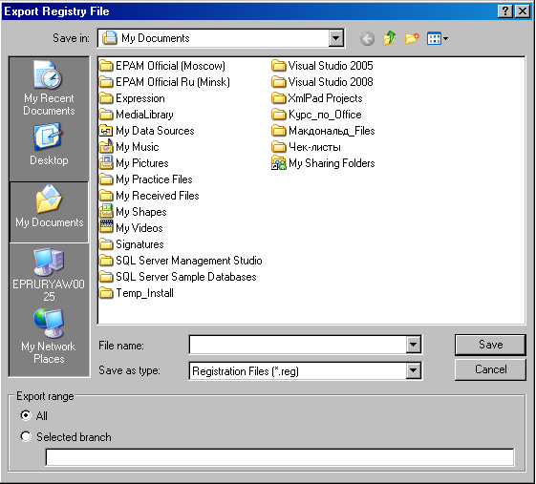Image resolution: width=536 pixels, height=484 pixels.
Task: Click the title bar Help button
Action: [x=505, y=11]
